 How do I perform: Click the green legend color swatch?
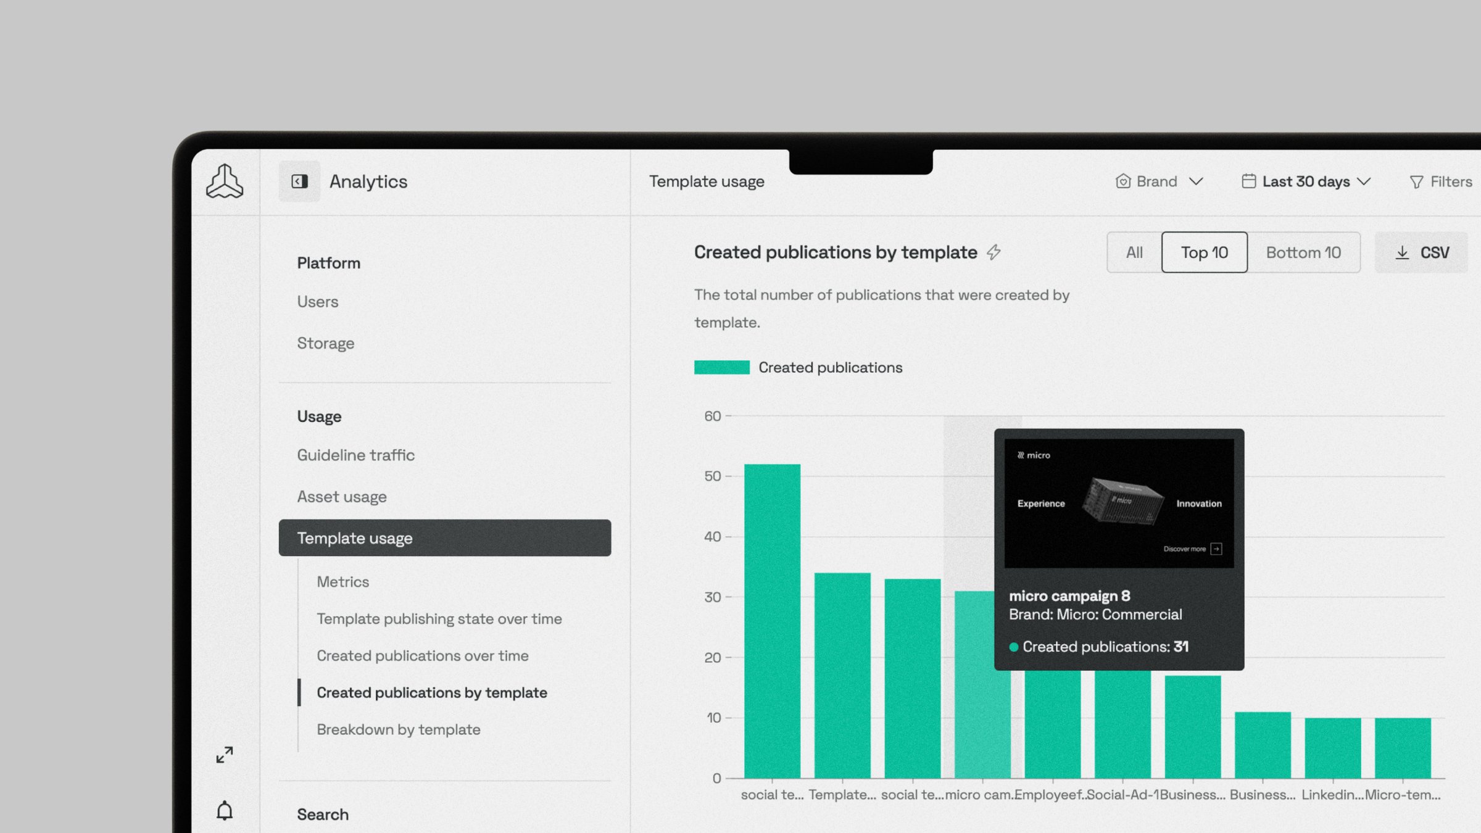pos(721,367)
